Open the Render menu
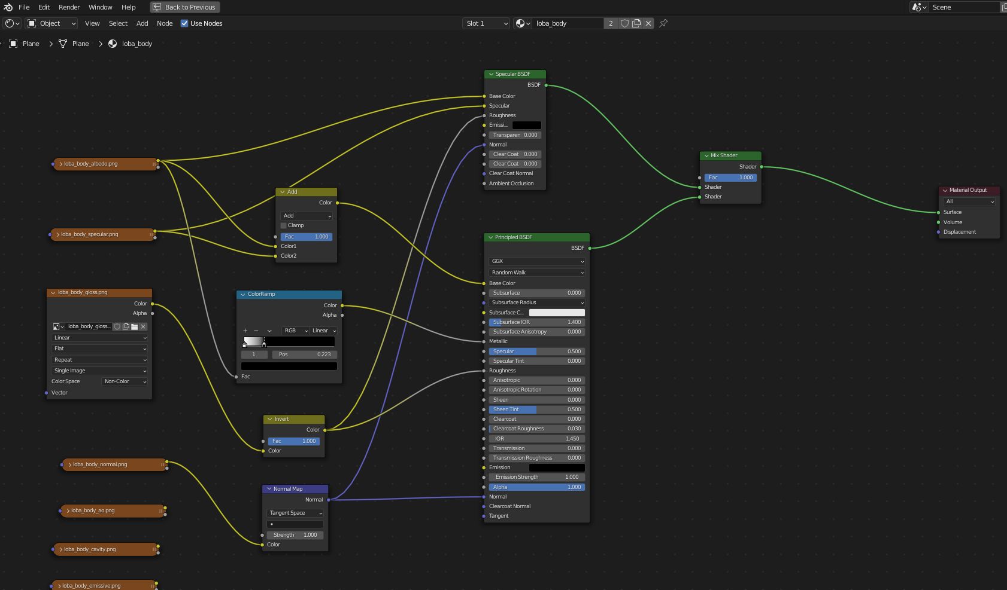The image size is (1007, 590). (69, 7)
